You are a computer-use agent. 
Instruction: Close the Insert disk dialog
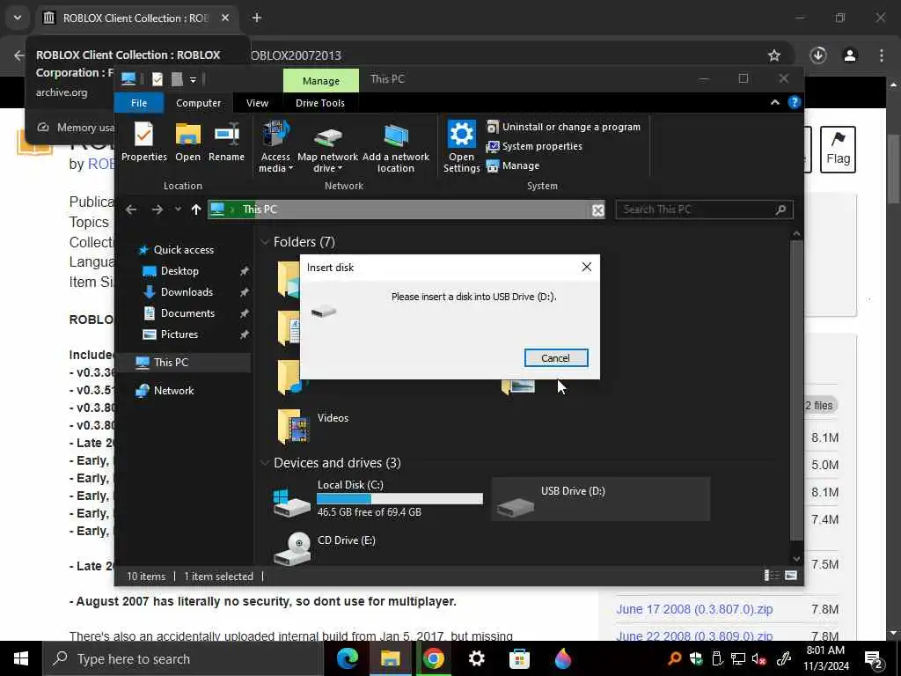(586, 267)
